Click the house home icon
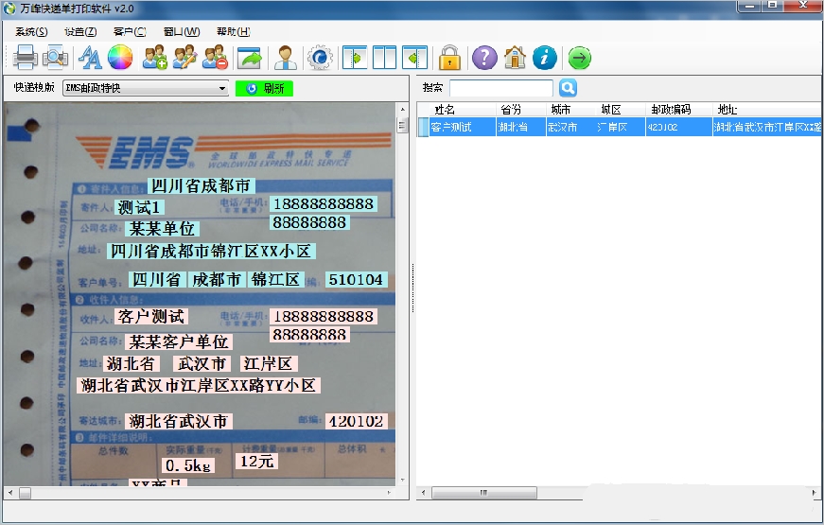 515,58
